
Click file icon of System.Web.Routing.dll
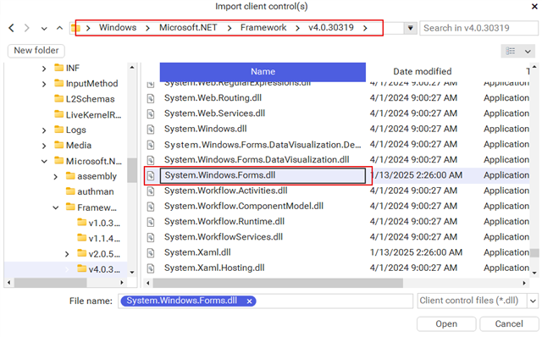pos(151,98)
